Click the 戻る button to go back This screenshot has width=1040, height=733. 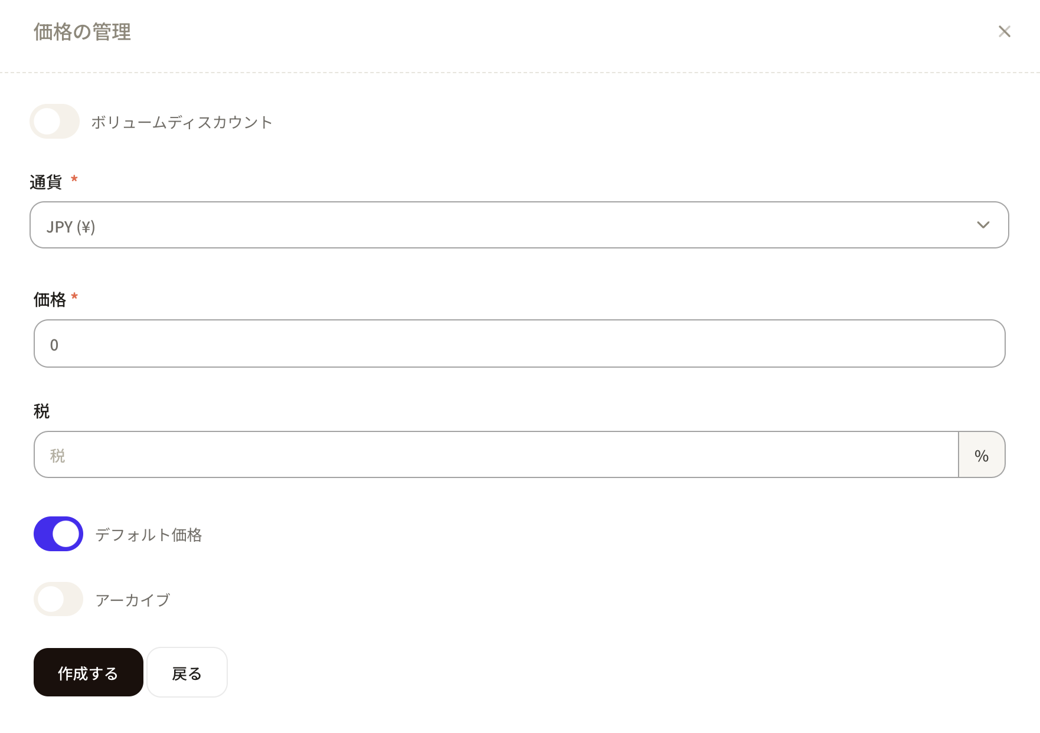tap(187, 673)
